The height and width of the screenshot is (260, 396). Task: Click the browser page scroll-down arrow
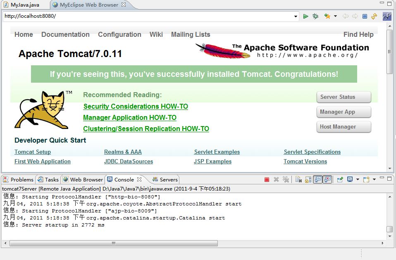389,168
